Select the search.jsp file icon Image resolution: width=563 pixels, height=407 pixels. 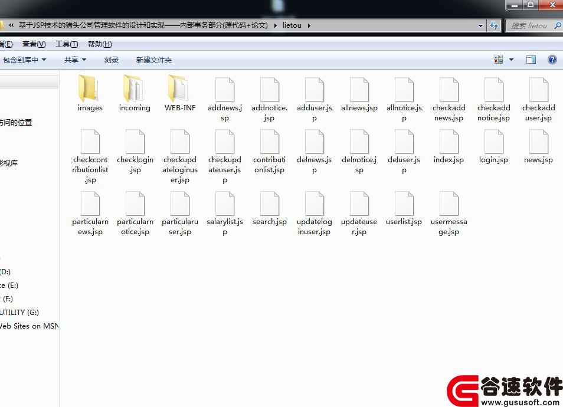(x=270, y=203)
